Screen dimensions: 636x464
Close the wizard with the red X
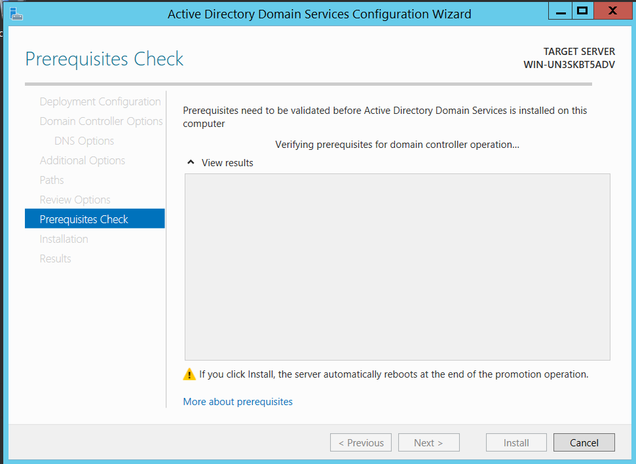(x=612, y=11)
